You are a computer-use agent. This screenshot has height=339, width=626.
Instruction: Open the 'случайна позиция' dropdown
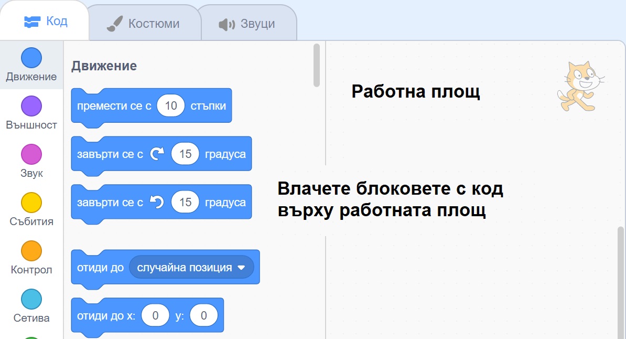191,268
